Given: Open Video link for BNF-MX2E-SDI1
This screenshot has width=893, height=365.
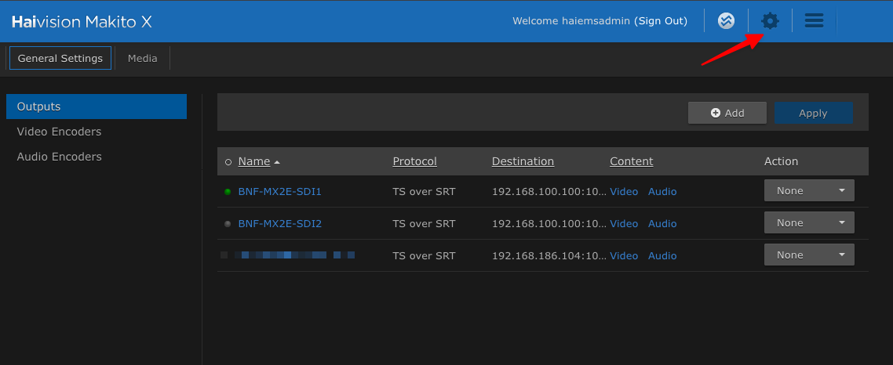Looking at the screenshot, I should pyautogui.click(x=624, y=192).
